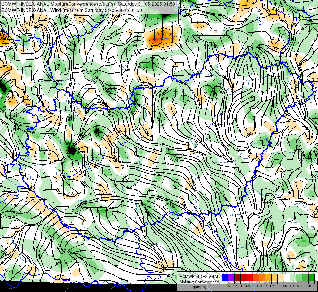Click the palest green legend swatch
Image resolution: width=318 pixels, height=292 pixels.
tap(293, 277)
